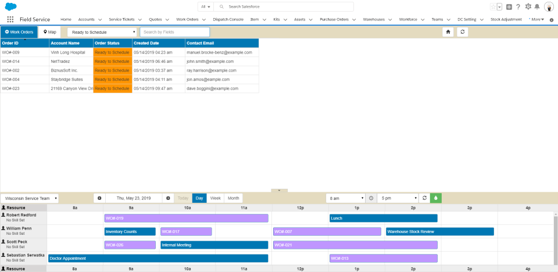Open the All search scope dropdown
Screen dimensions: 558x272
tap(206, 7)
